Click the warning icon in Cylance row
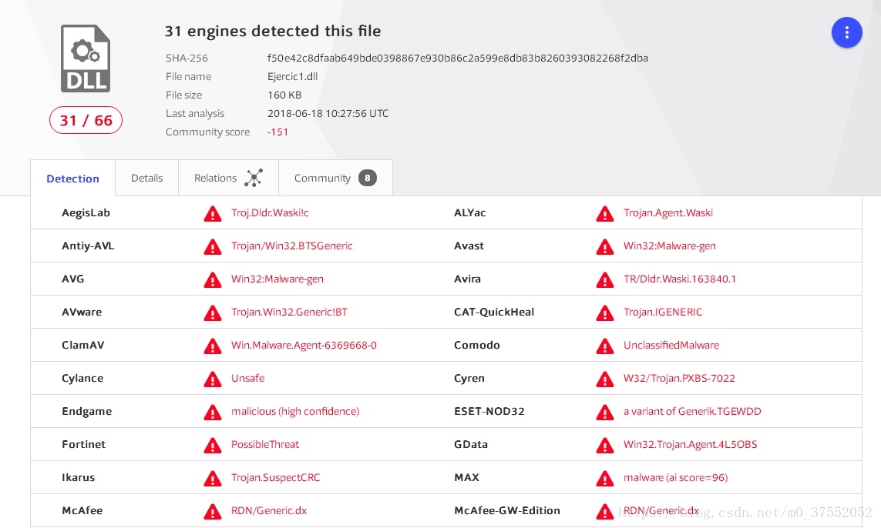Screen dimensions: 881x528 (x=213, y=379)
